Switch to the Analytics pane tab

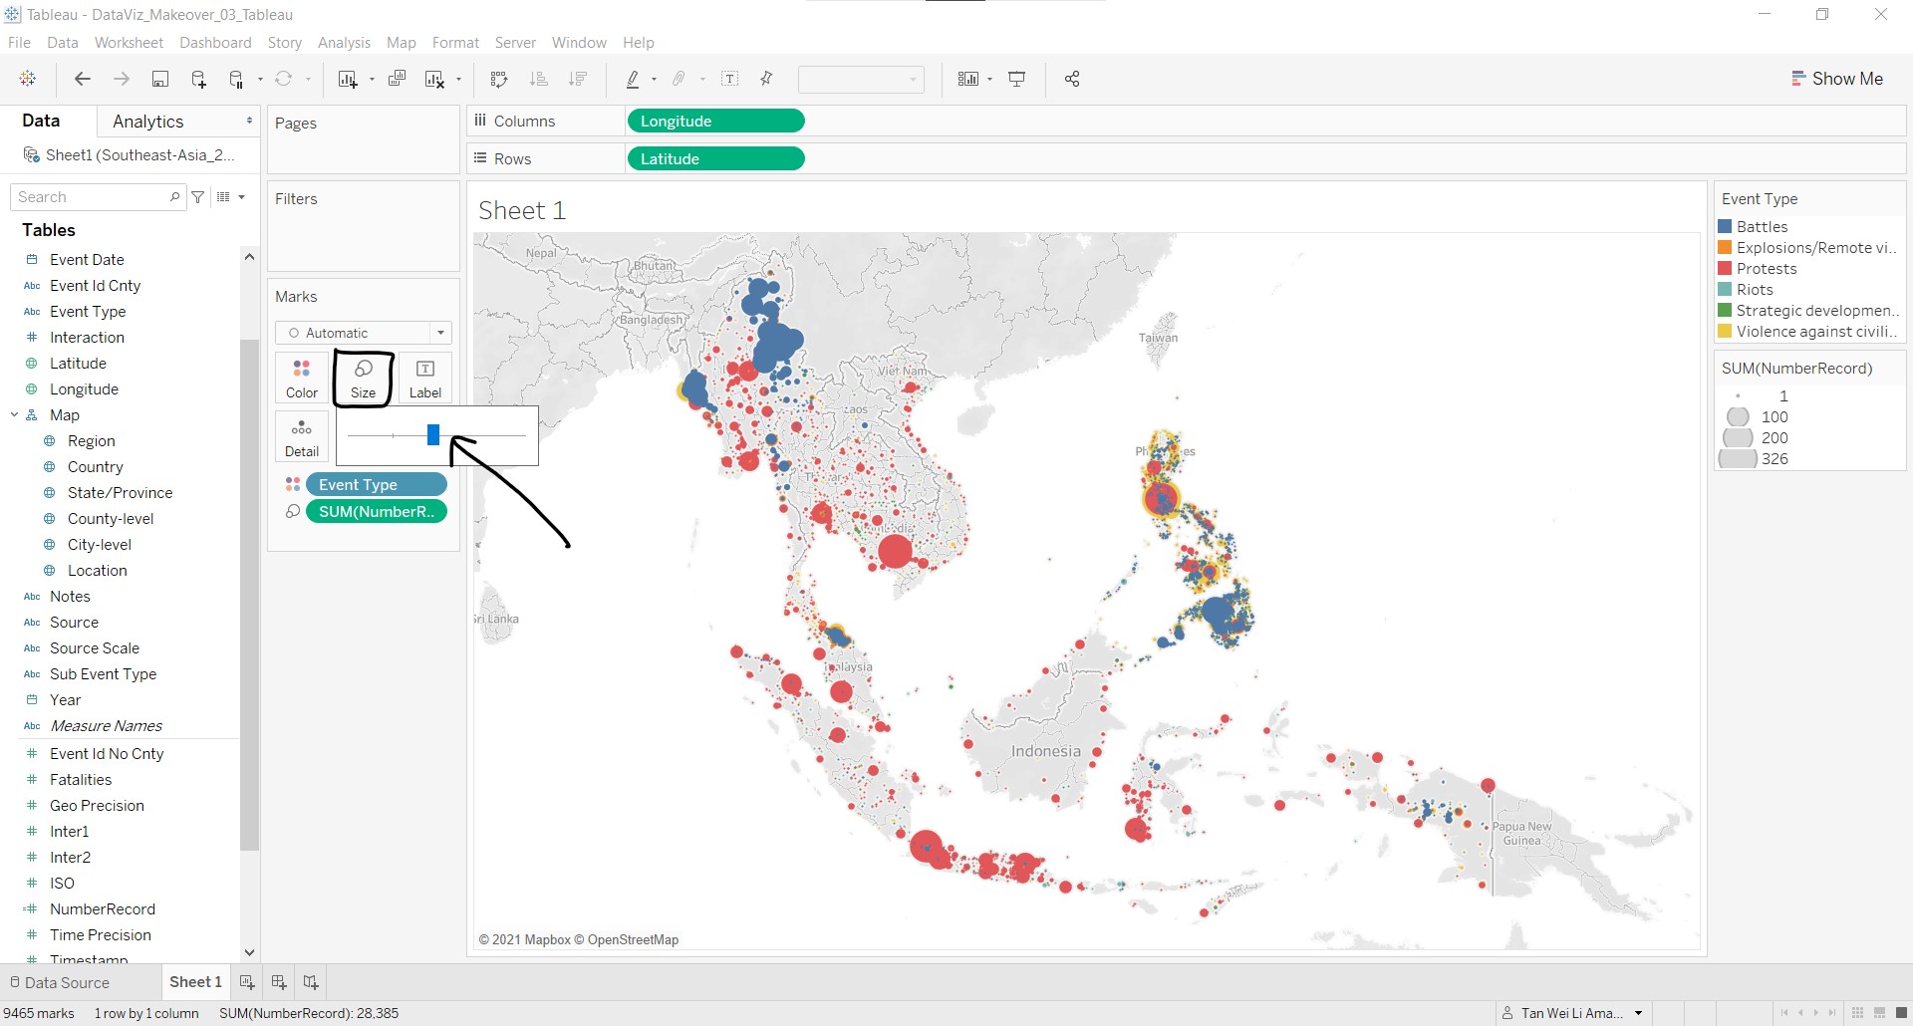pyautogui.click(x=148, y=122)
